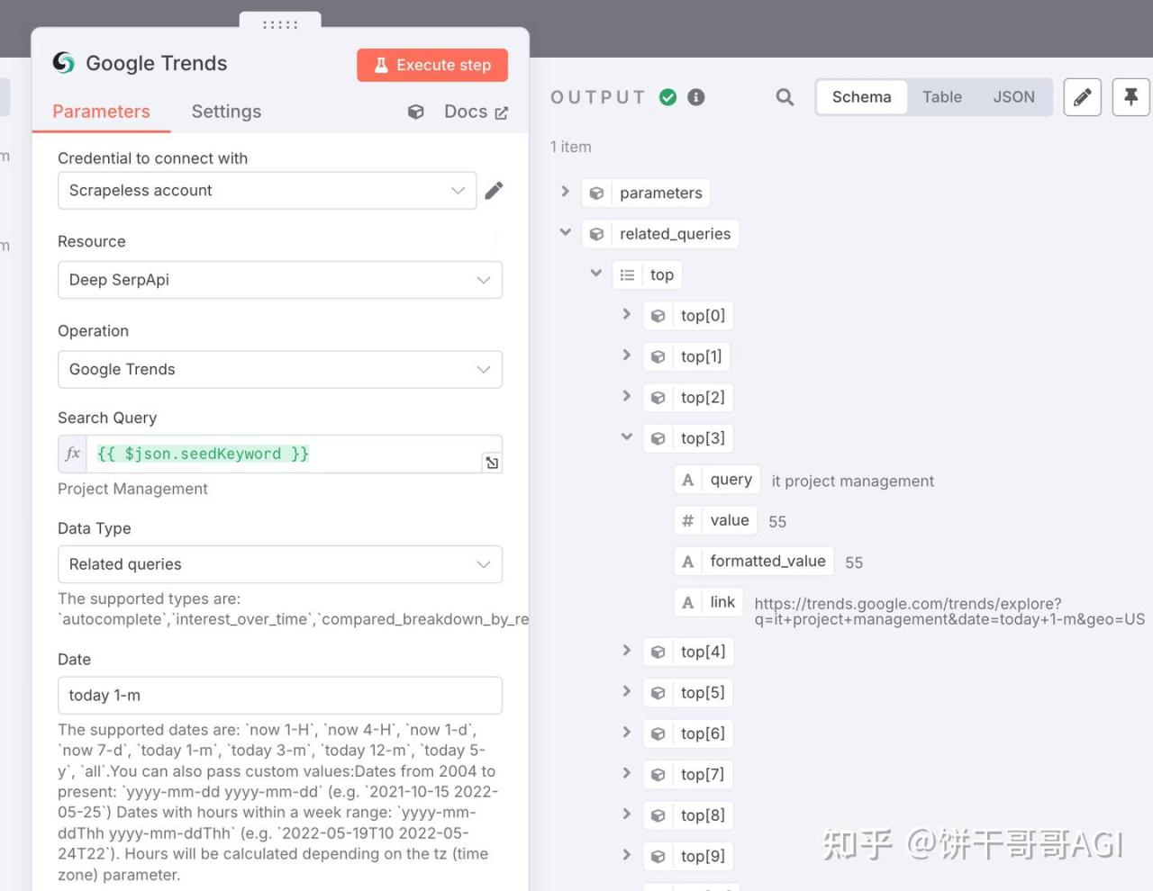Click the Date input field

[280, 696]
